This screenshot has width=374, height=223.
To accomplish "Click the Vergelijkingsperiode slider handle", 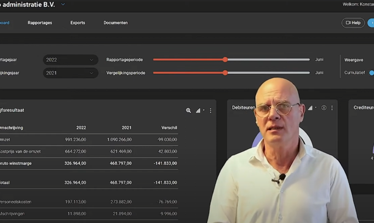I will (225, 73).
